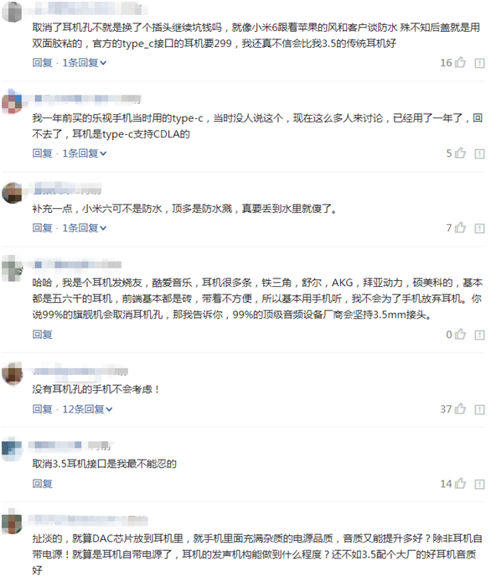
Task: Expand 1条回复 under the 小米六 防水 comment
Action: pos(84,228)
